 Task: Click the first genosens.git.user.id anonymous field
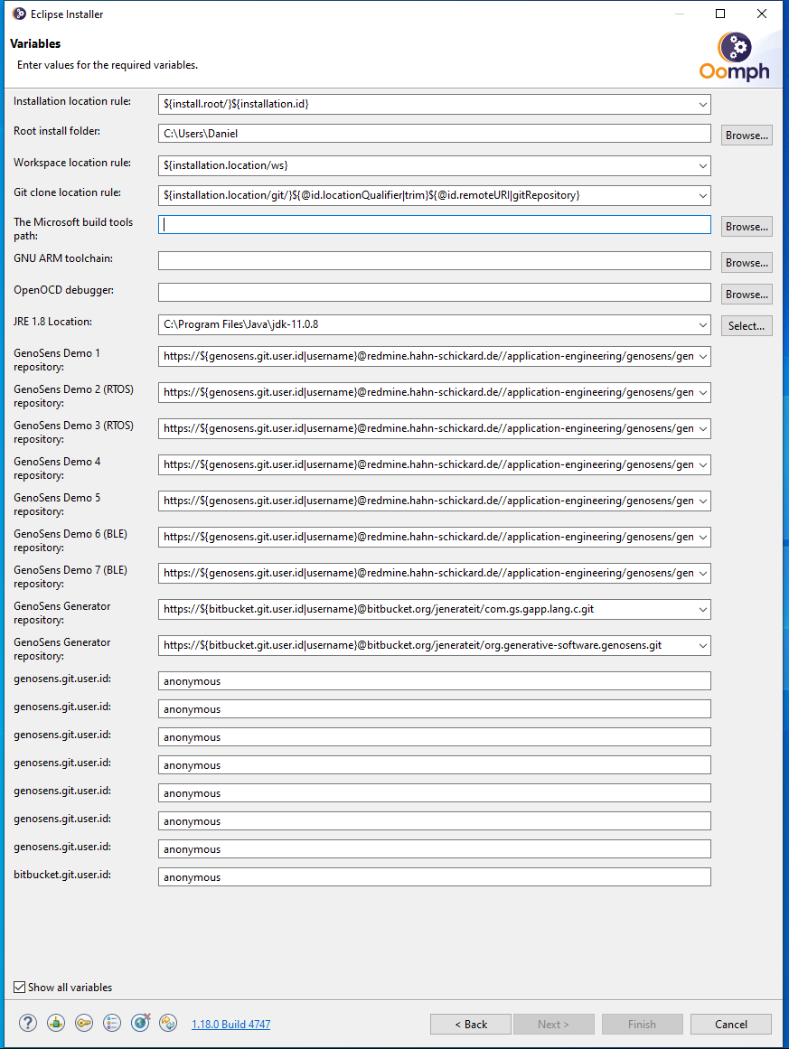pos(435,681)
